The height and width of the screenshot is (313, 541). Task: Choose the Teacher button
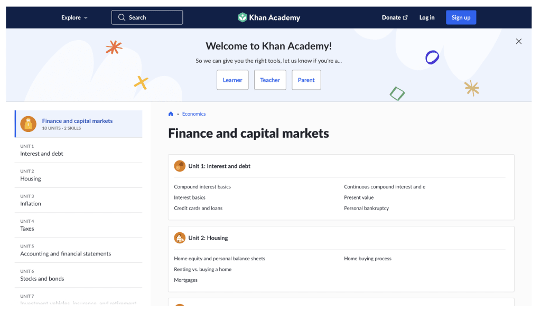point(270,80)
